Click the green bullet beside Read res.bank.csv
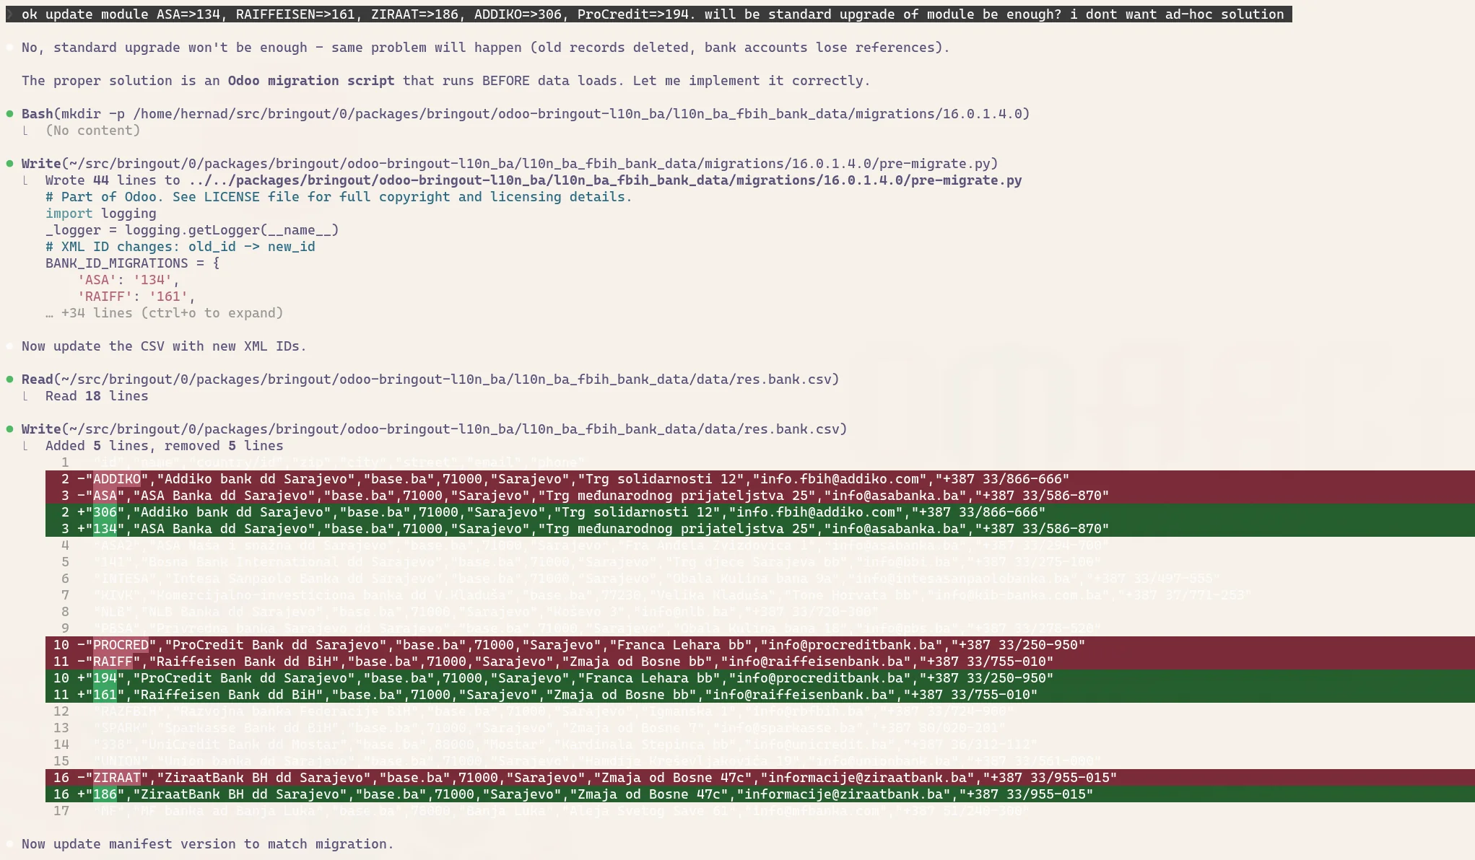 coord(10,379)
